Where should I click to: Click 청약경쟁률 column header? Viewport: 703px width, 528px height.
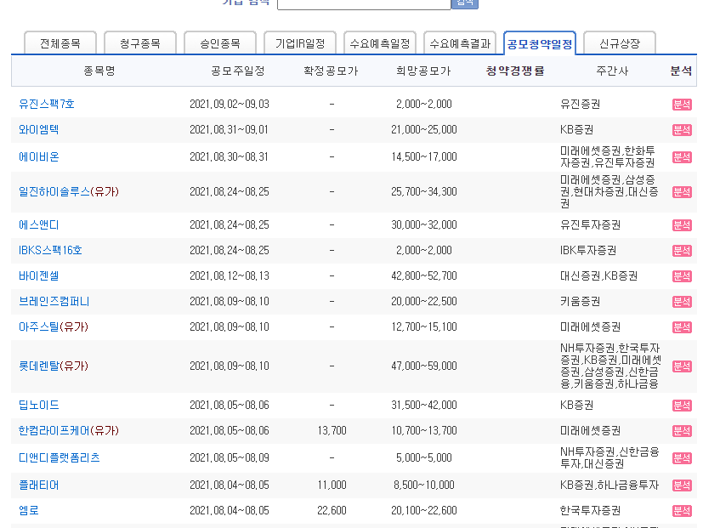point(515,71)
